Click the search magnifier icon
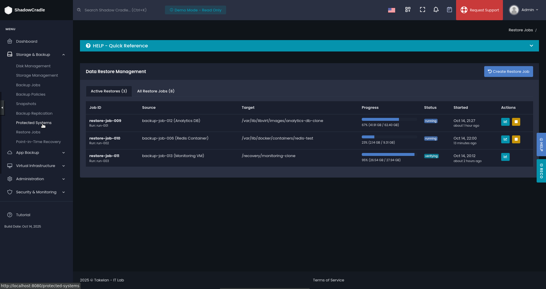The width and height of the screenshot is (546, 289). [79, 10]
